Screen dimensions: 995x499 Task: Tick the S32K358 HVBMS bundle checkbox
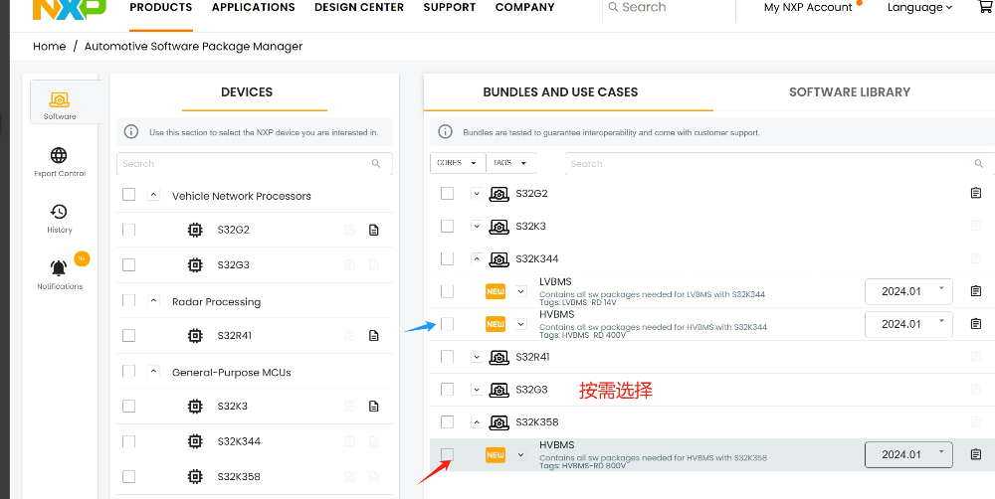point(448,454)
